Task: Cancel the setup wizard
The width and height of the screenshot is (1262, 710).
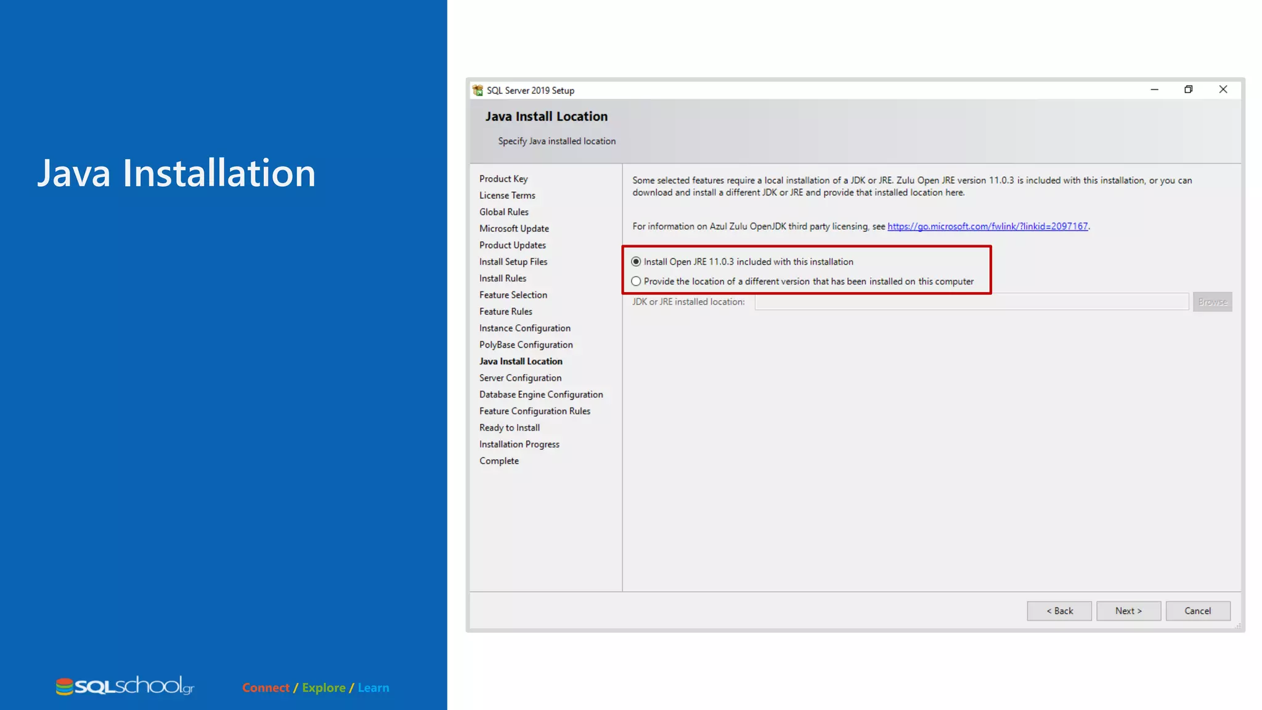Action: (x=1197, y=611)
